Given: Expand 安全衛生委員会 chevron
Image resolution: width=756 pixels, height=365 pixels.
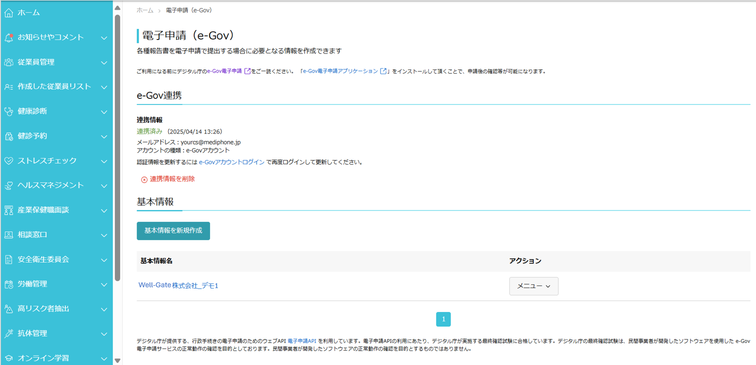Looking at the screenshot, I should tap(104, 260).
